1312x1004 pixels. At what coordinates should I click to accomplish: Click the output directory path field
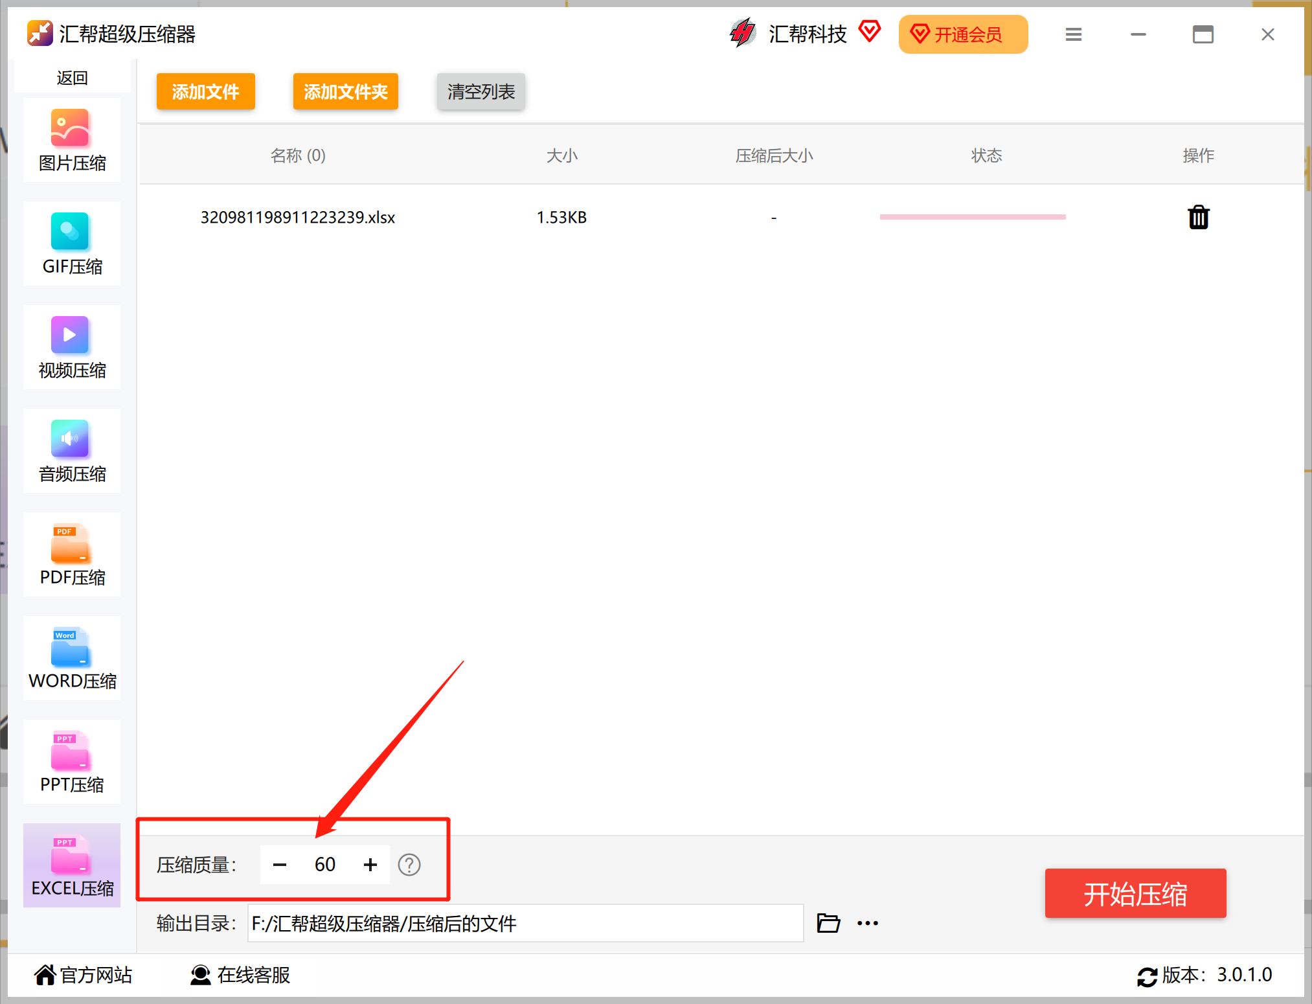[x=526, y=923]
